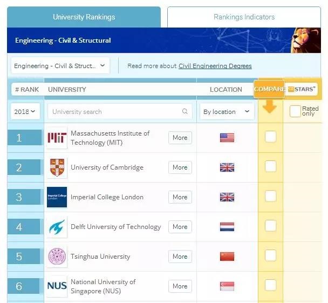
Task: Click the QS Stars logo header
Action: 302,89
